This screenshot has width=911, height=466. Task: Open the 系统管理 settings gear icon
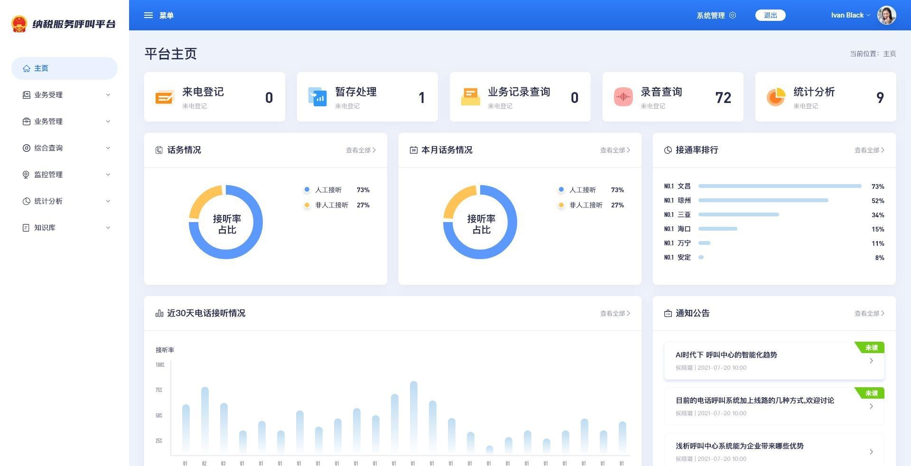733,15
